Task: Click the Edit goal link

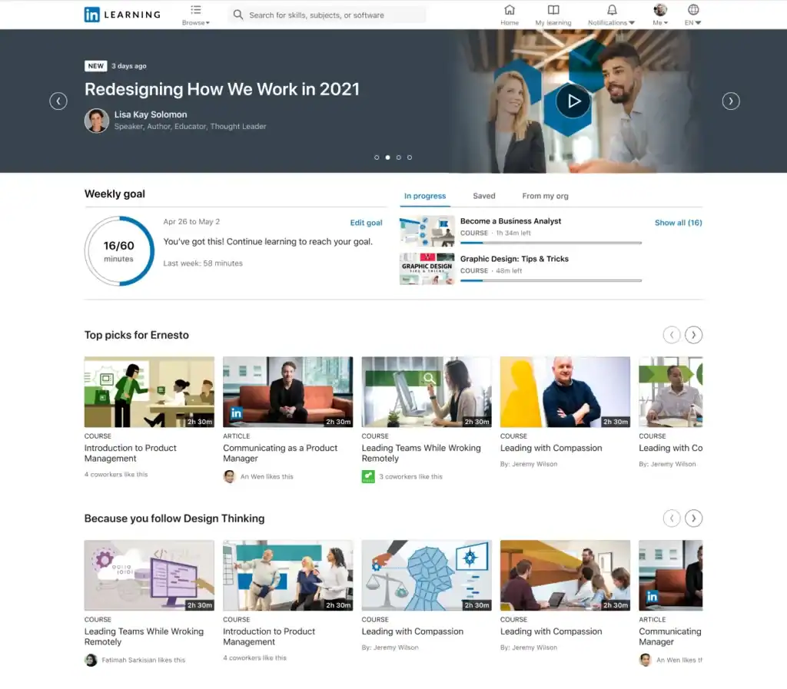Action: pyautogui.click(x=366, y=223)
